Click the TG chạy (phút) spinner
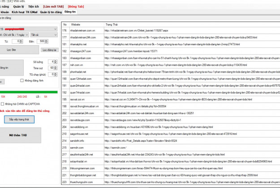280x188 pixels. click(52, 74)
